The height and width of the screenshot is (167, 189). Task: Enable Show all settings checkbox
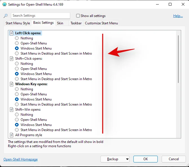78,16
